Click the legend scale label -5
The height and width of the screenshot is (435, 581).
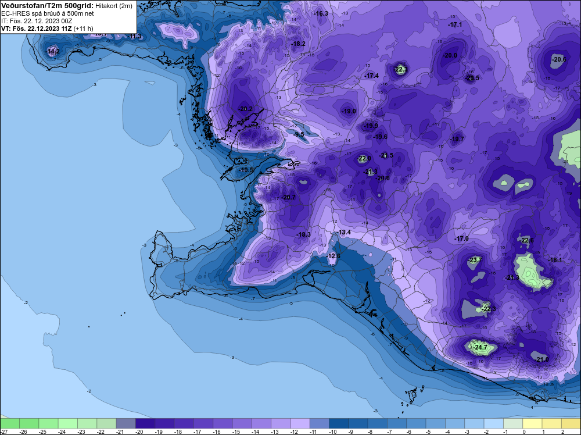click(x=429, y=432)
